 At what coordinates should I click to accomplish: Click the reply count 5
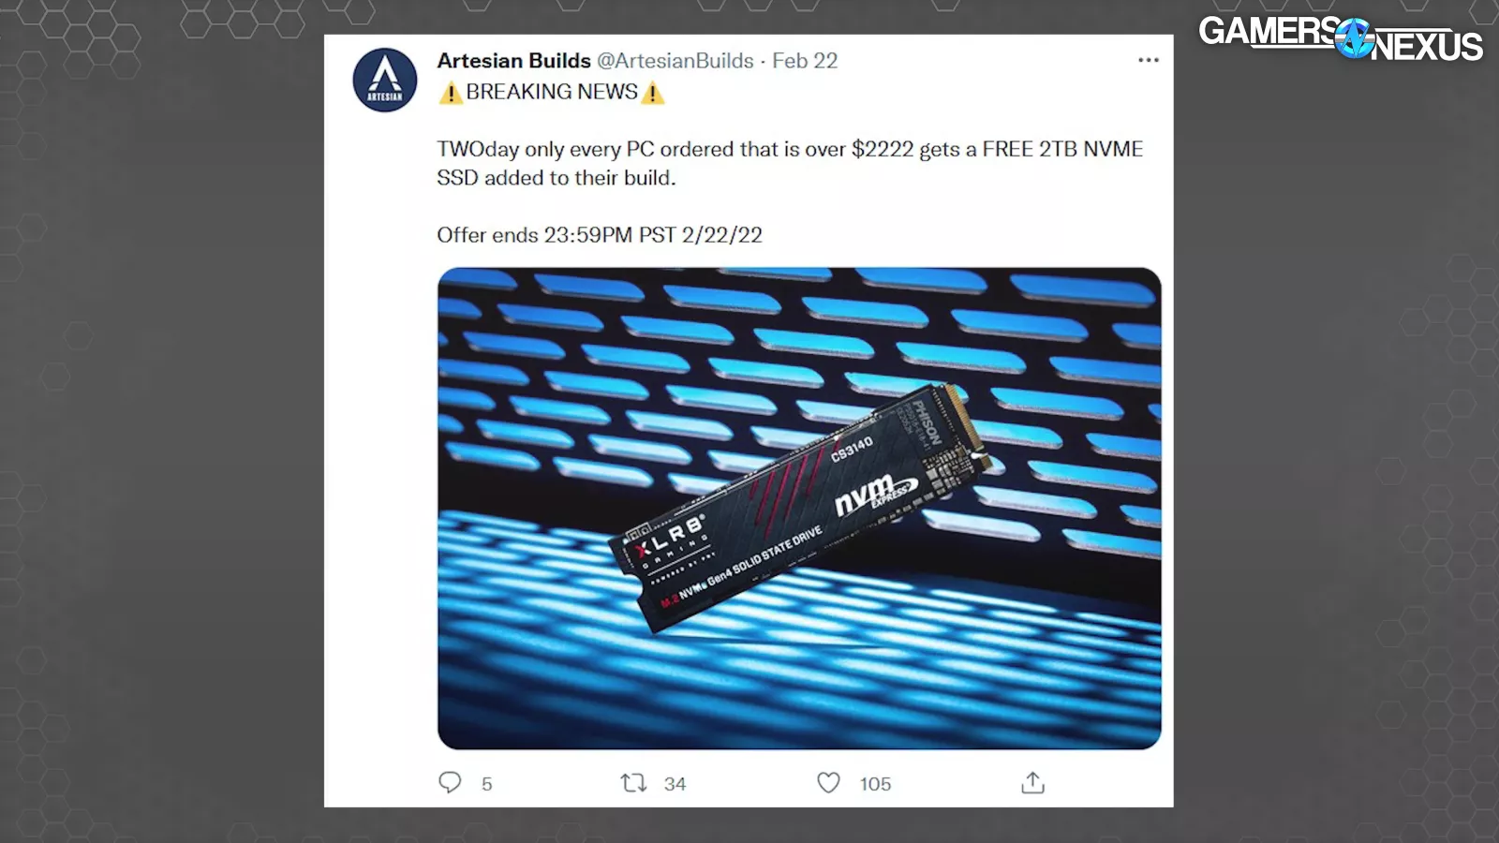click(x=486, y=784)
